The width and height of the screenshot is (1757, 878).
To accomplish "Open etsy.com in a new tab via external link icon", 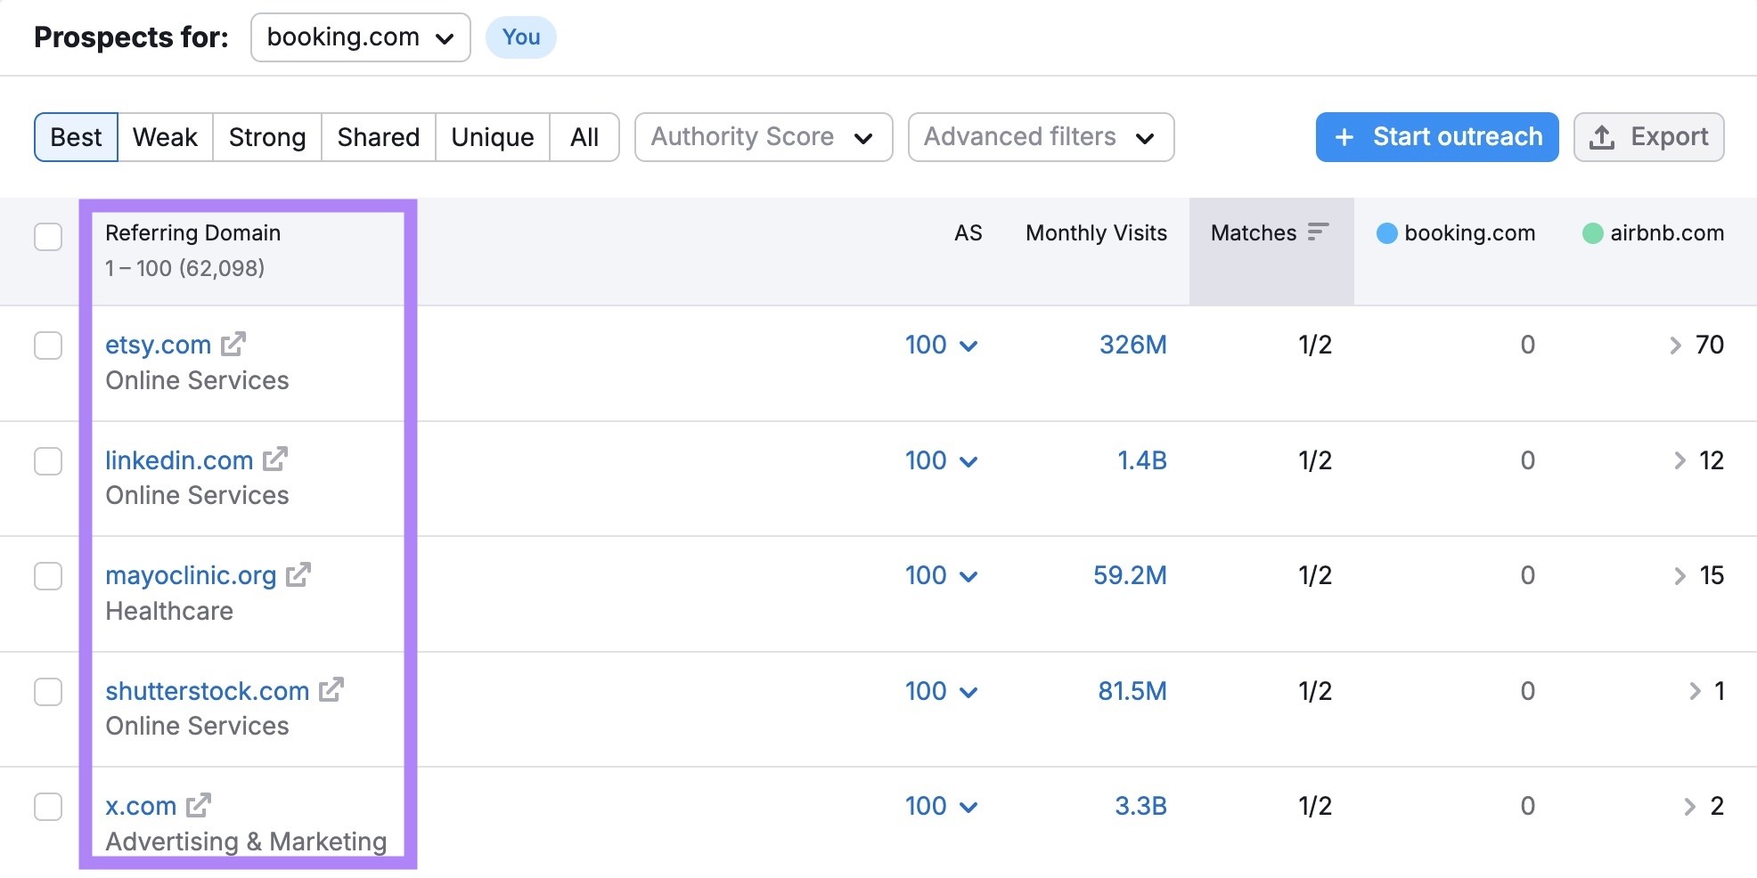I will tap(234, 345).
